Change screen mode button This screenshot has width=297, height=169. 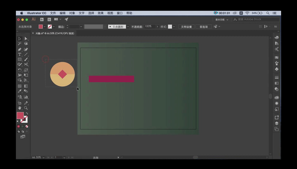click(23, 137)
